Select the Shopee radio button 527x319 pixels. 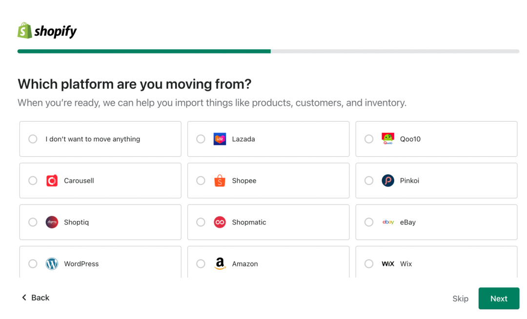point(201,181)
